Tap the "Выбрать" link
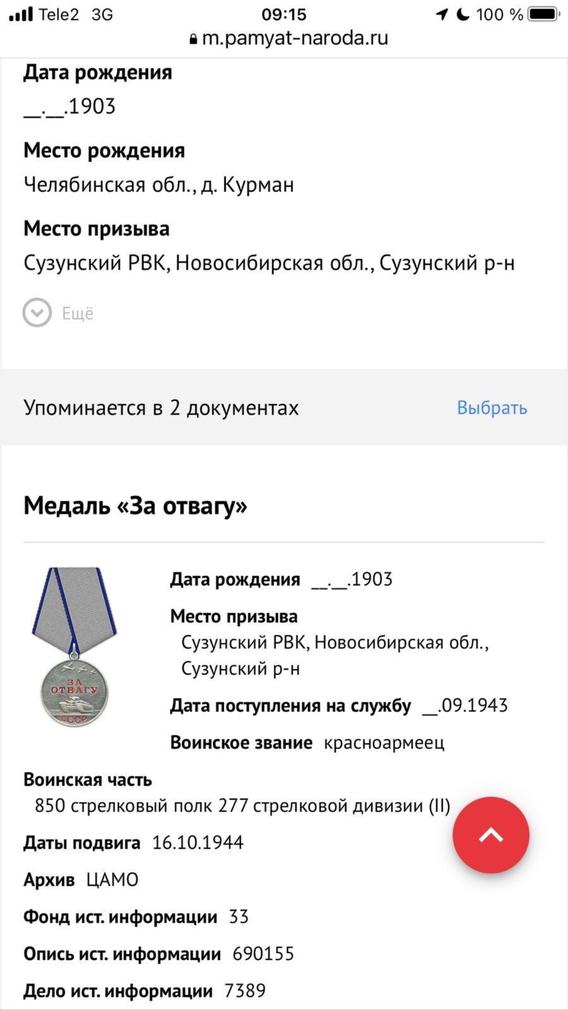This screenshot has width=568, height=1010. (x=492, y=408)
